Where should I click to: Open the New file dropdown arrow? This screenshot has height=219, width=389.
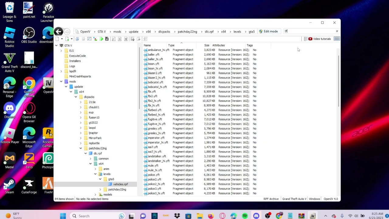point(62,39)
